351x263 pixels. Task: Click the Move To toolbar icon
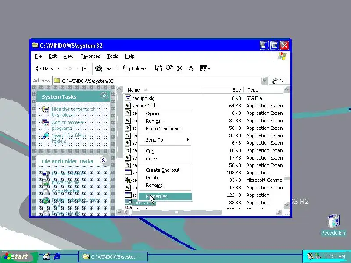[158, 68]
